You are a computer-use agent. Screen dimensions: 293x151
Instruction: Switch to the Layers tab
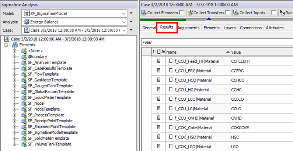click(230, 28)
